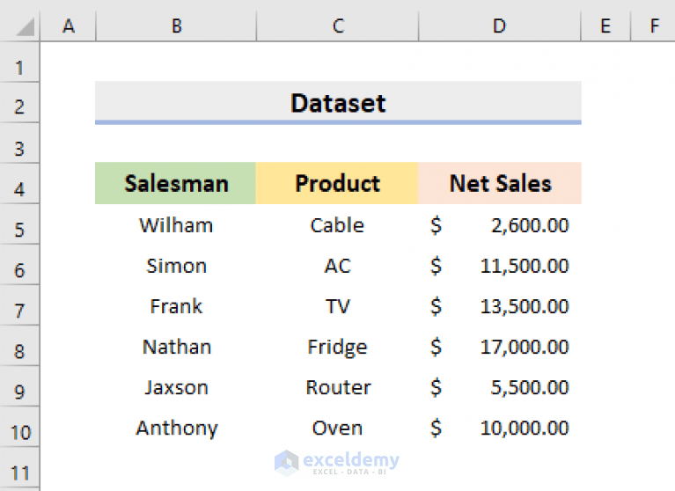Select row 4 header
The width and height of the screenshot is (675, 491).
click(x=19, y=184)
